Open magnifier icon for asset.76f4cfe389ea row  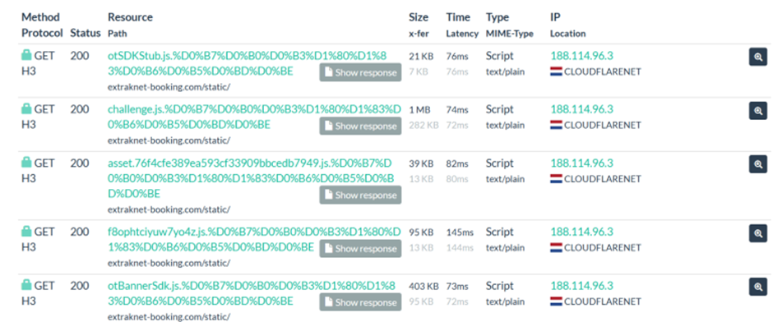[x=758, y=164]
